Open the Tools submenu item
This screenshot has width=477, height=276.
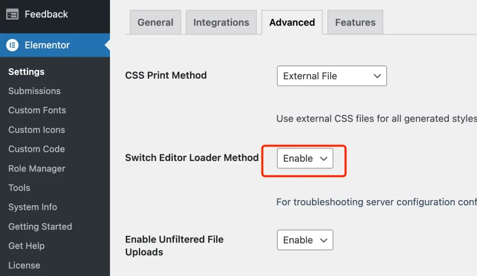pyautogui.click(x=19, y=188)
